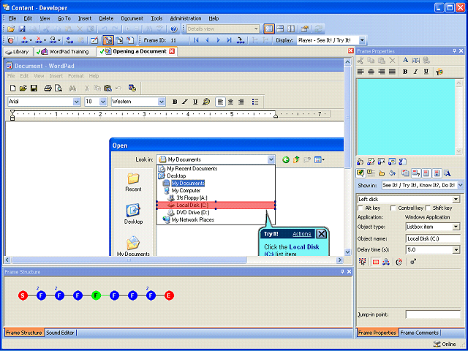The width and height of the screenshot is (468, 351).
Task: Open Help via the blue question mark icon
Action: tap(174, 29)
